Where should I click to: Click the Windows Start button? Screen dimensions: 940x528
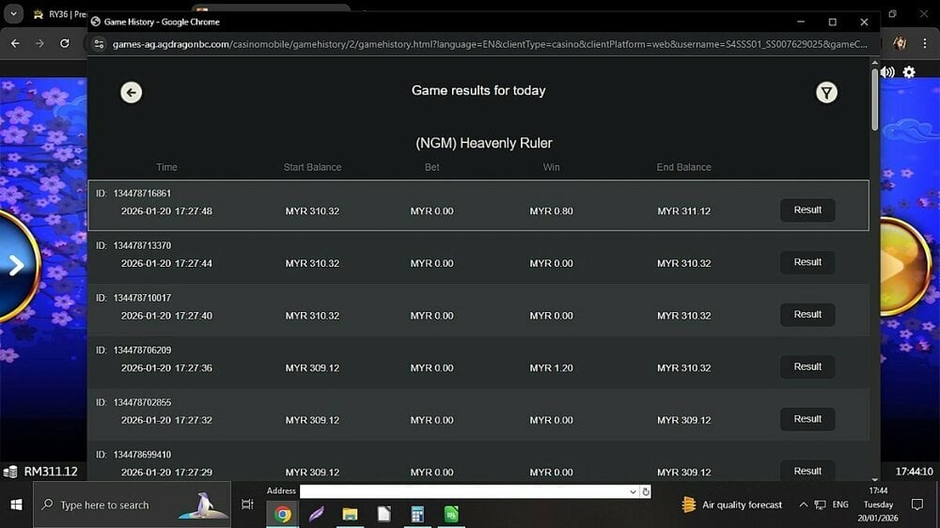16,505
